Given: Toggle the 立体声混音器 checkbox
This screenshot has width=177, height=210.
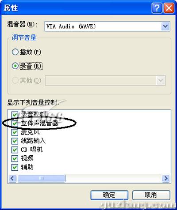Looking at the screenshot, I should (15, 123).
